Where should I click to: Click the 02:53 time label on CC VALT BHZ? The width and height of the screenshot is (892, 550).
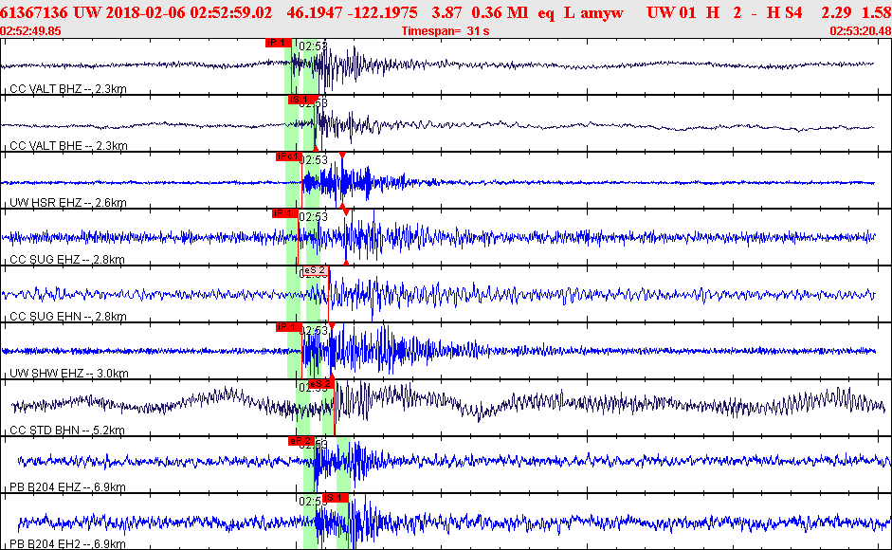point(314,46)
